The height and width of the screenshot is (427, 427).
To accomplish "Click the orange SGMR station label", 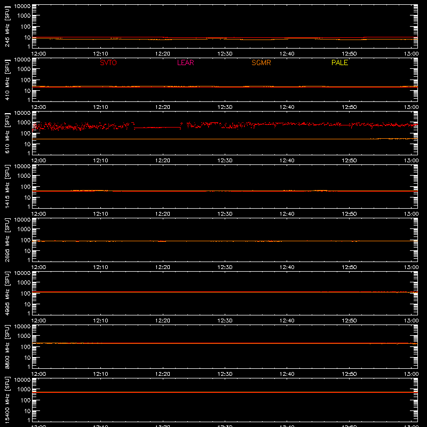I will pyautogui.click(x=261, y=62).
